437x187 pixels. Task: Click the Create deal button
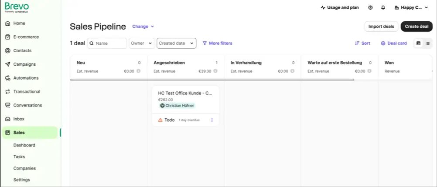pos(417,27)
